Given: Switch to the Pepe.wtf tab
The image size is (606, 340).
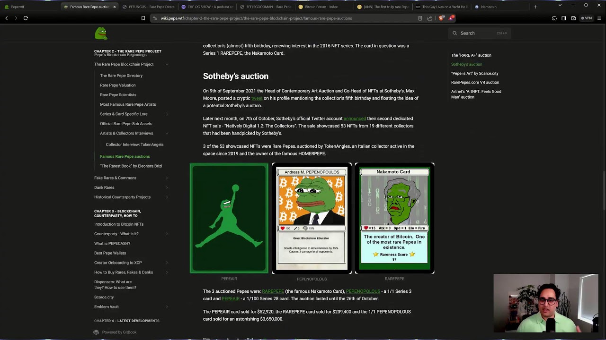Looking at the screenshot, I should click(30, 7).
